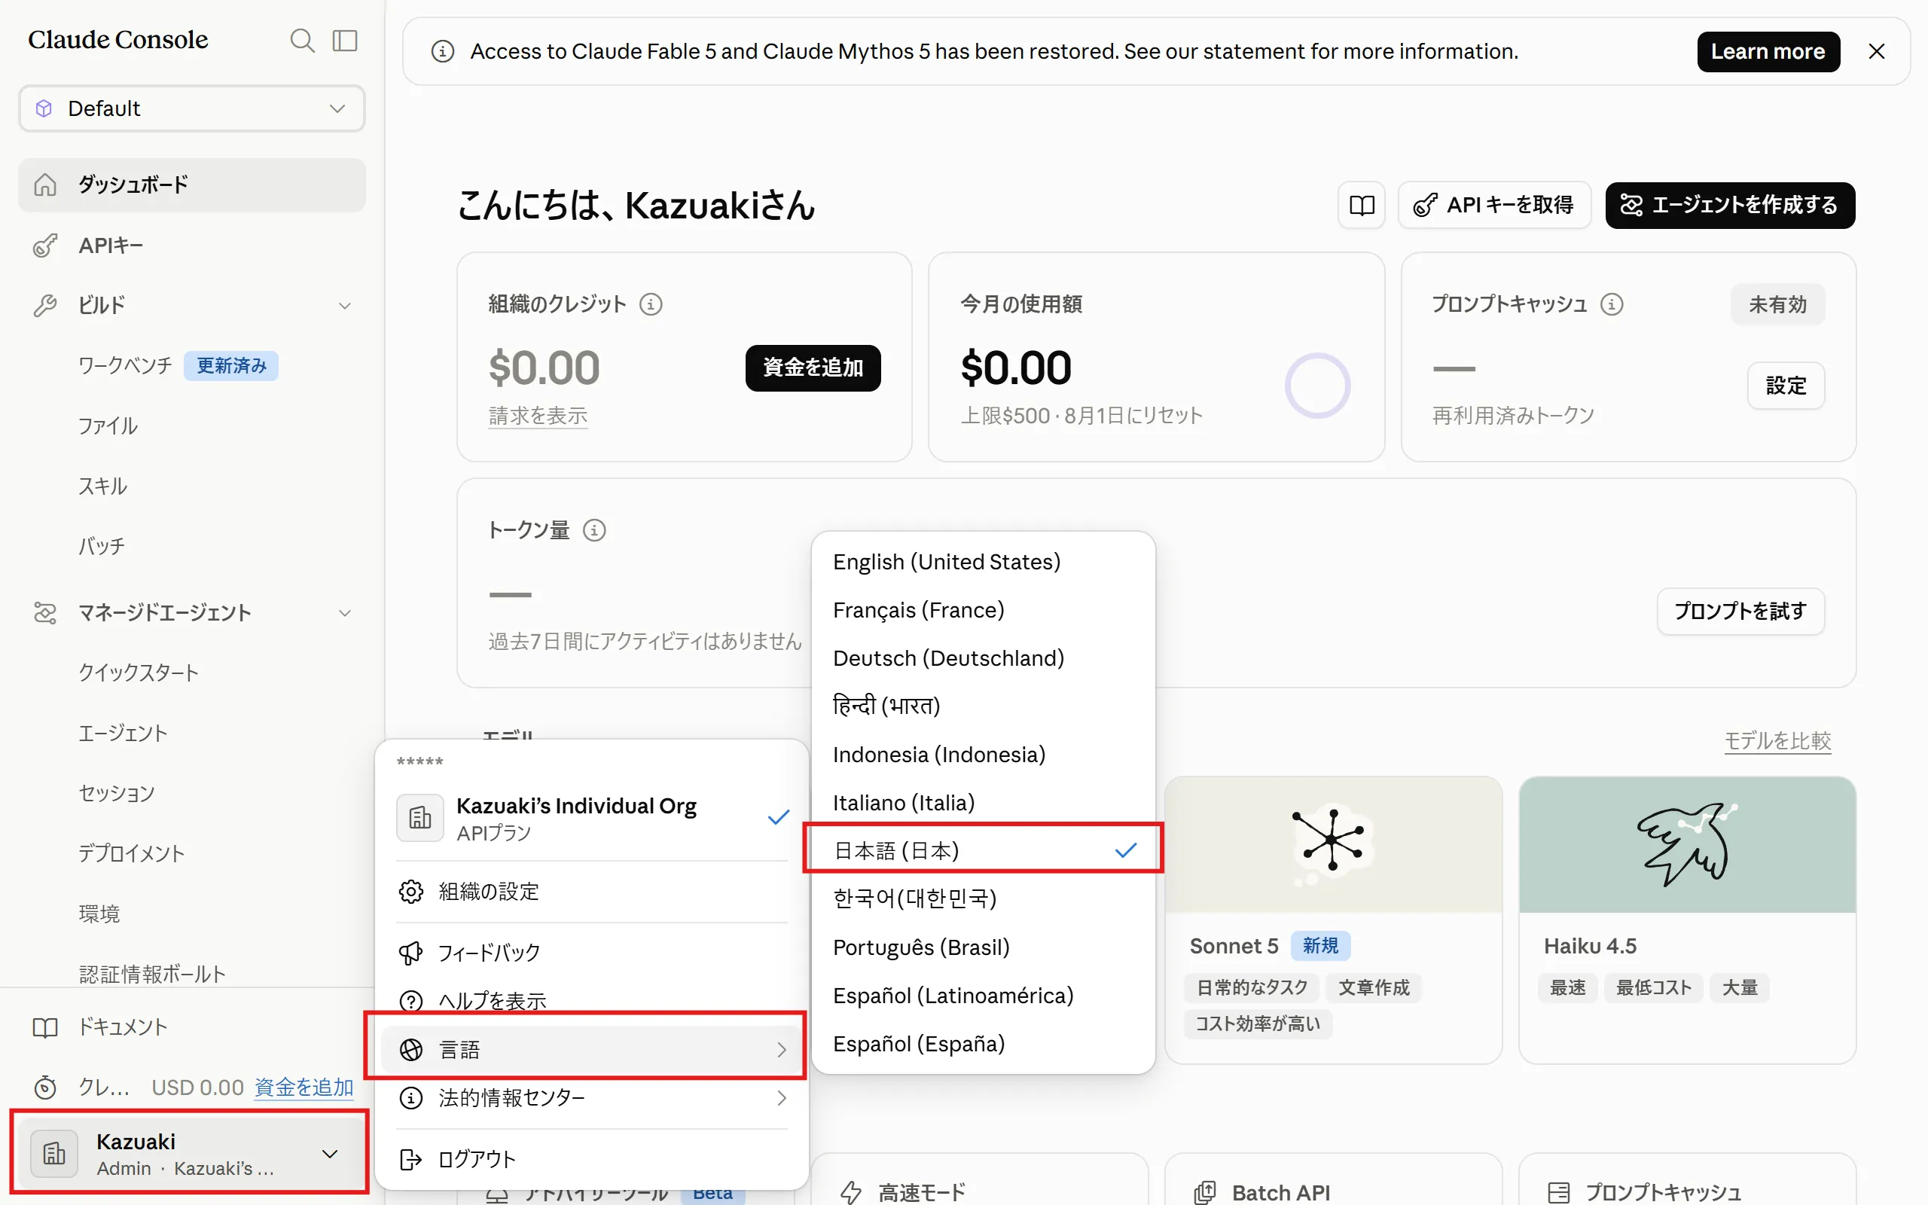1928x1205 pixels.
Task: Click the globe icon for 言語
Action: [411, 1051]
